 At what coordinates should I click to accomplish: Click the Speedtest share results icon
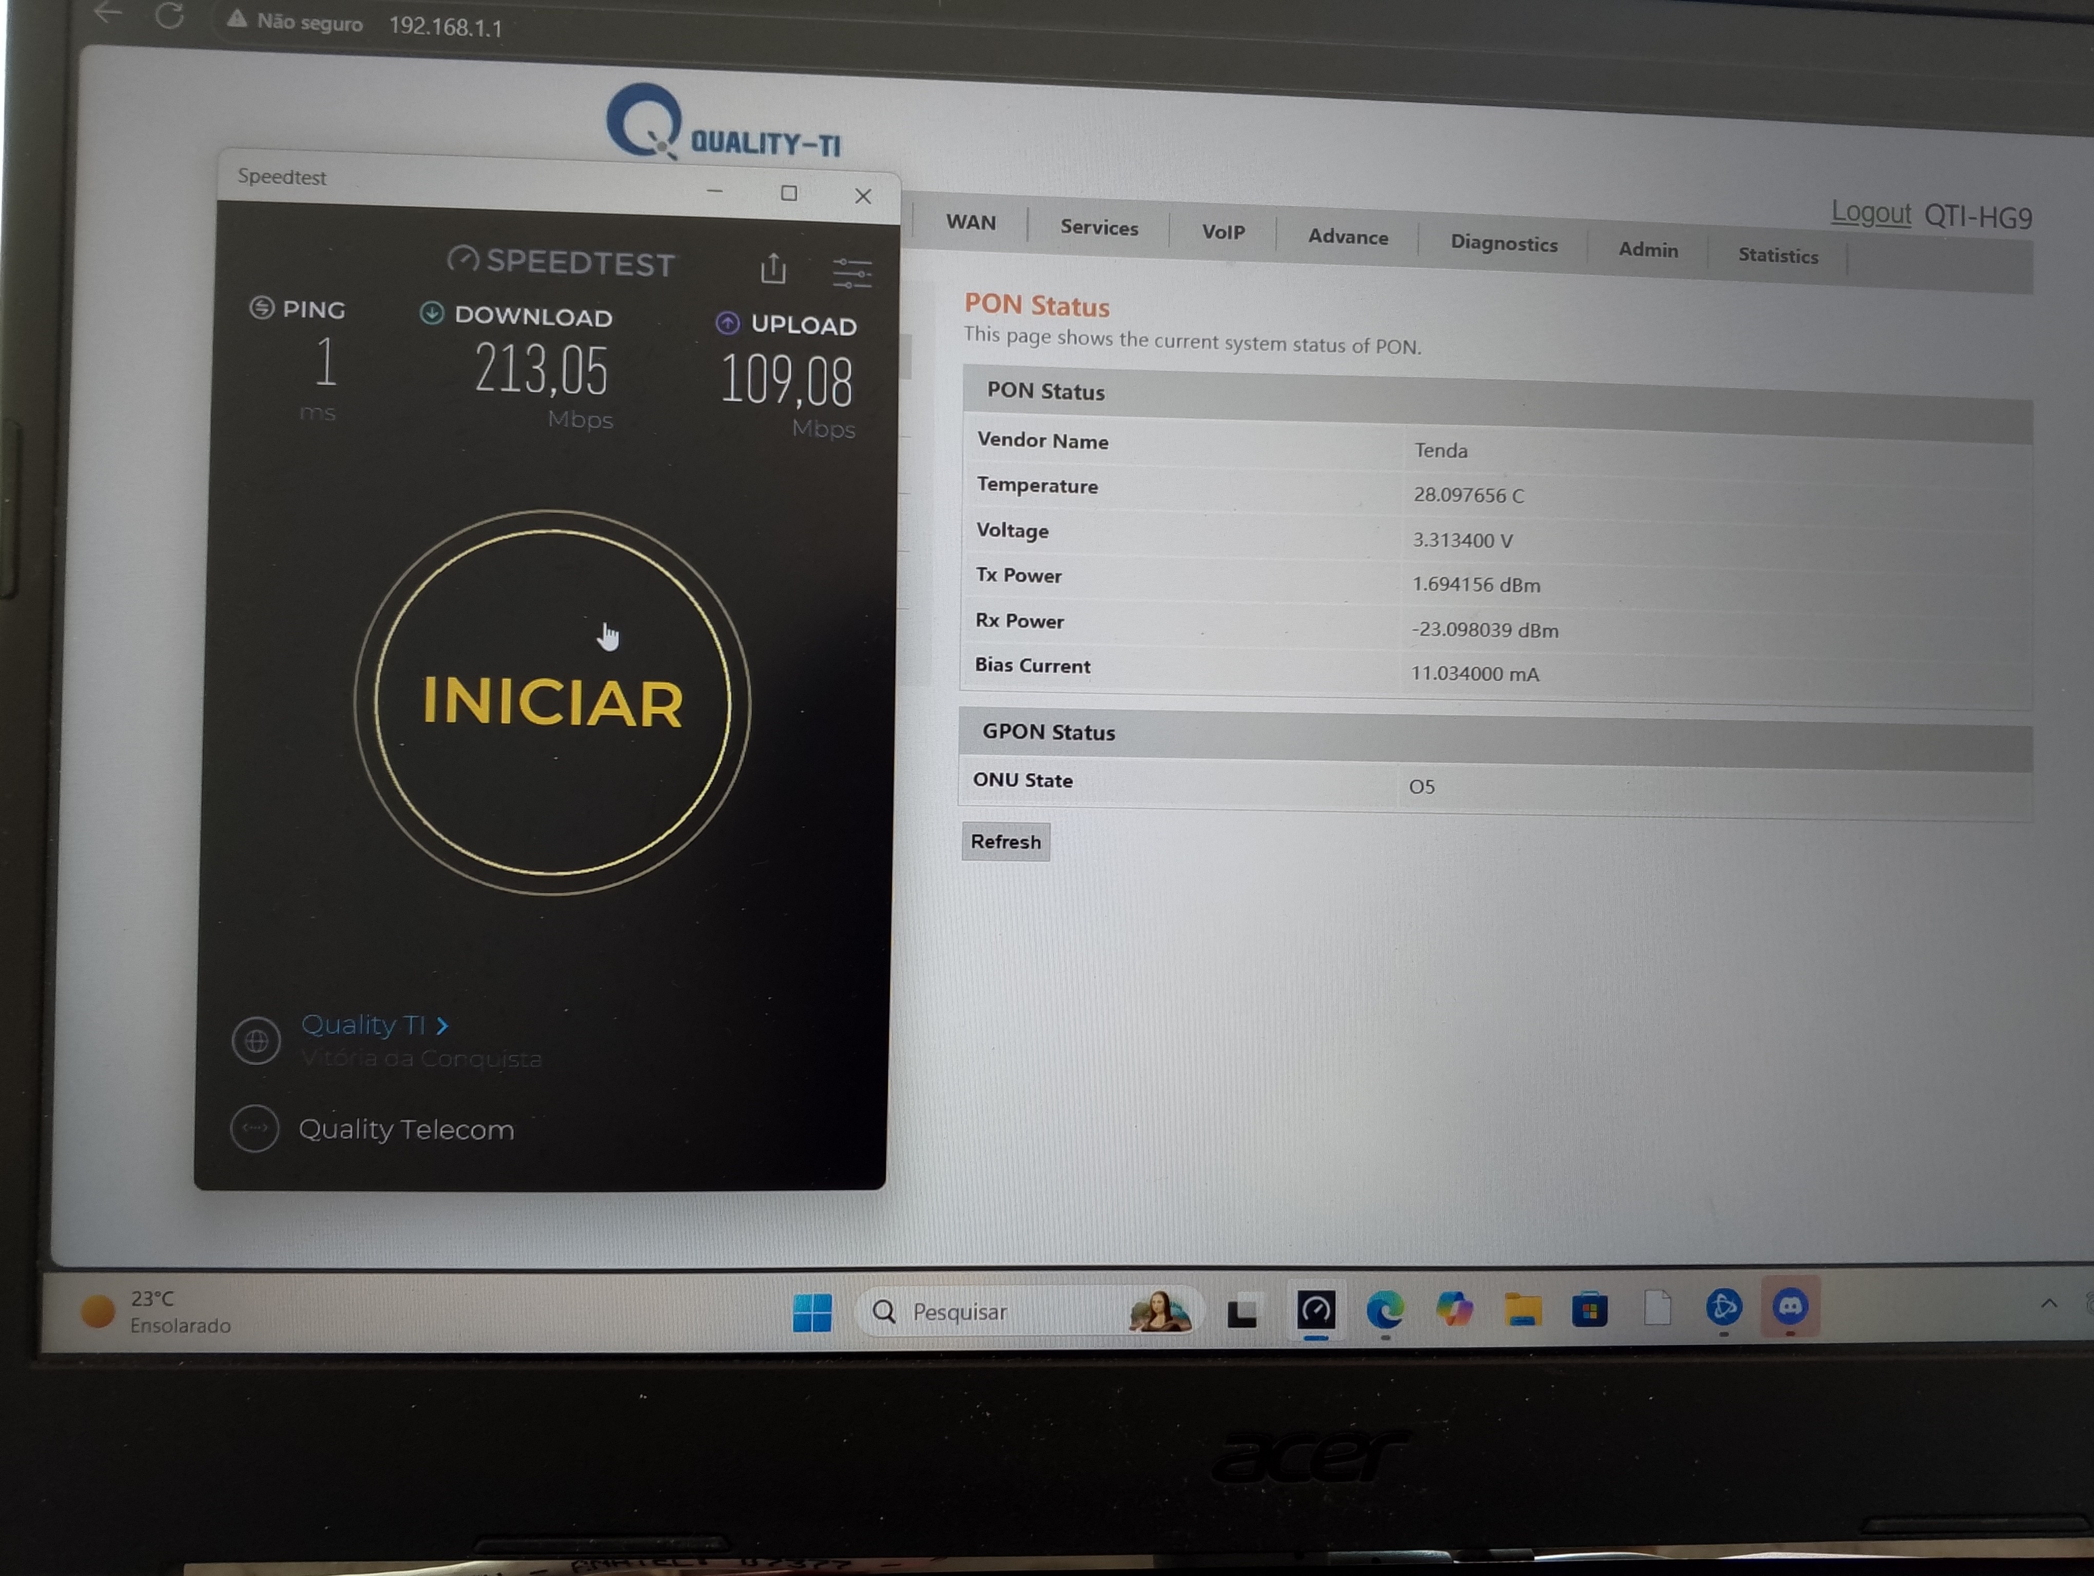pyautogui.click(x=773, y=270)
